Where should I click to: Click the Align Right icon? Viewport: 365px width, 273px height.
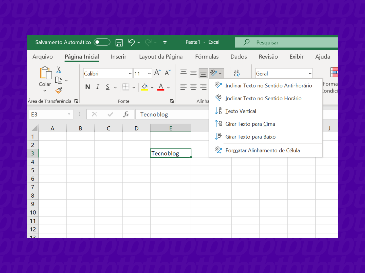point(203,87)
